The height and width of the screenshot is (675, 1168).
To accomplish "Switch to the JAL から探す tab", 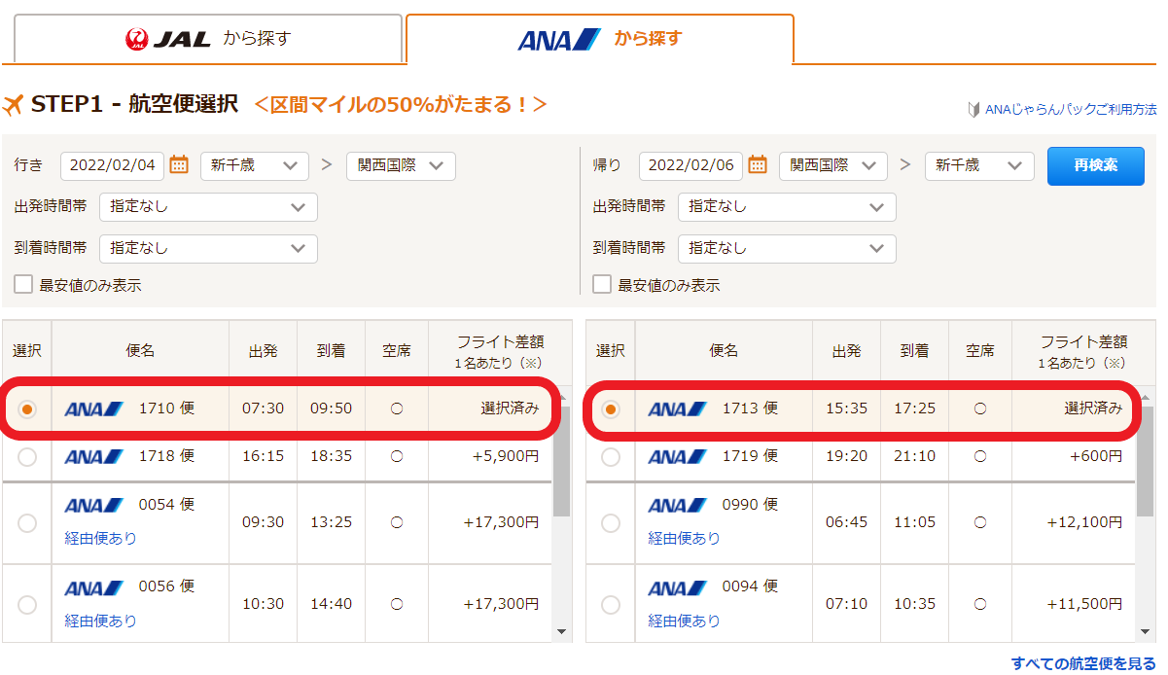I will click(x=208, y=39).
